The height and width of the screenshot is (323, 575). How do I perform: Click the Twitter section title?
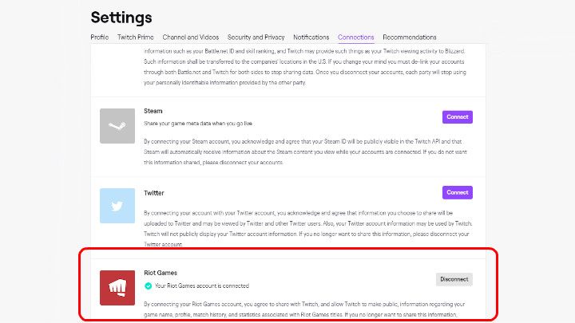(x=154, y=192)
